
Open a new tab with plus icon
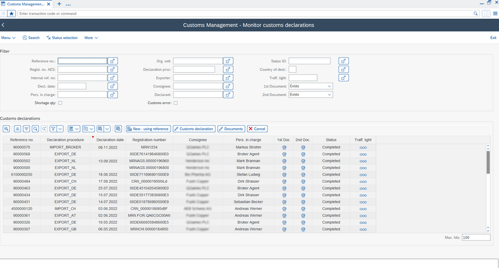click(x=59, y=4)
